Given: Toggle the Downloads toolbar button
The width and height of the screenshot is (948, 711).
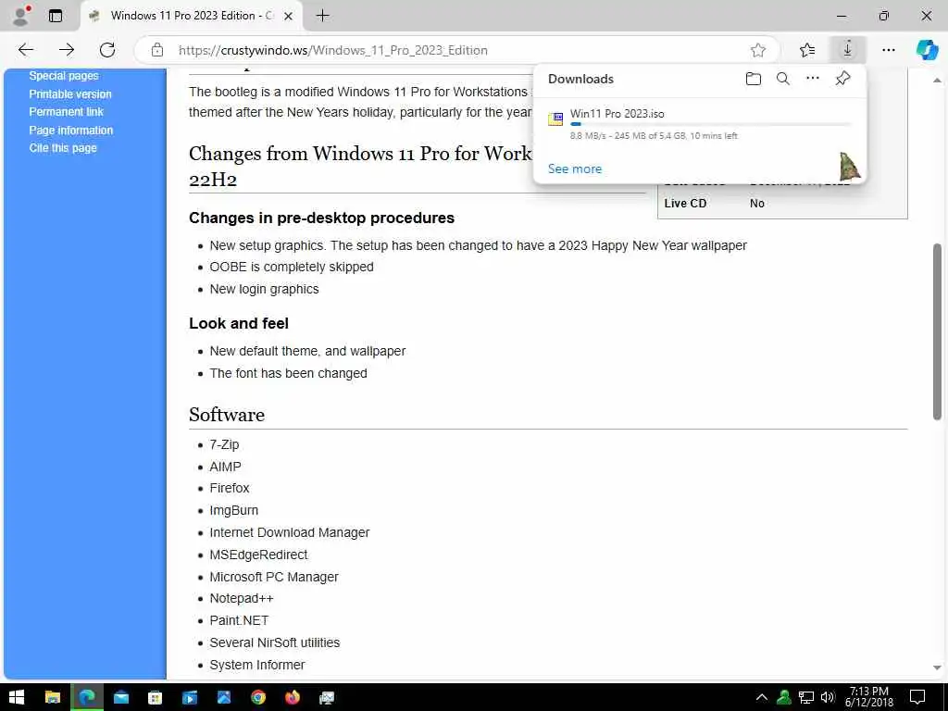Looking at the screenshot, I should point(848,49).
